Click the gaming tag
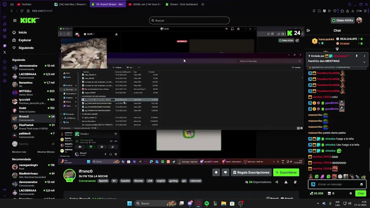 point(173,181)
